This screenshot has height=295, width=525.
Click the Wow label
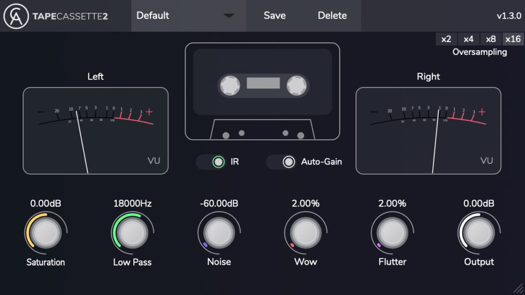(306, 262)
